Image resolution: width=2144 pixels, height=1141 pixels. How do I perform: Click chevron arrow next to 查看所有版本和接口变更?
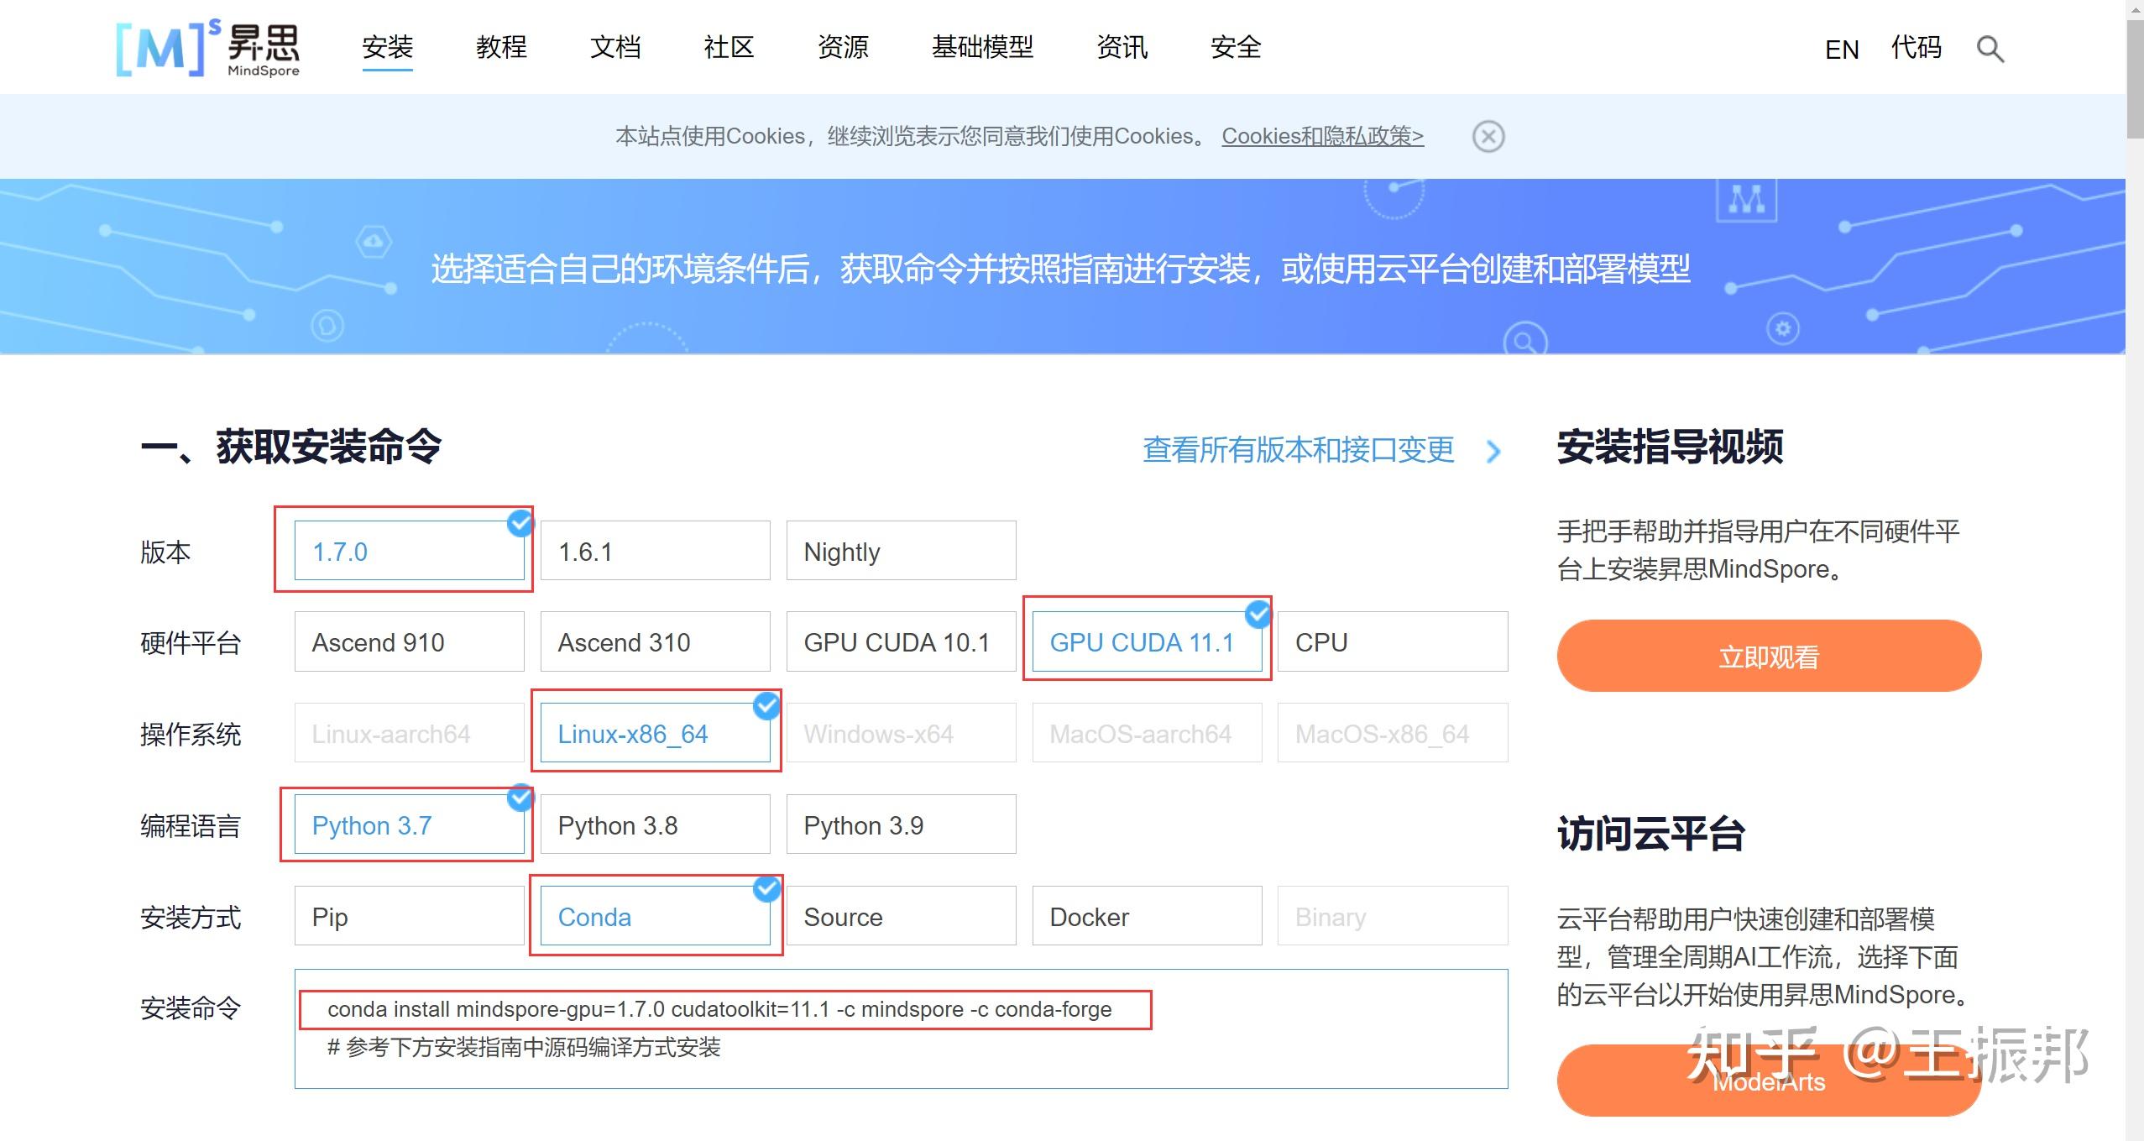(1493, 452)
